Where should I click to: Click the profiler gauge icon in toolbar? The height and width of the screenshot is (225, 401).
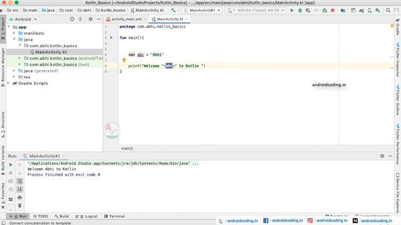(x=316, y=11)
